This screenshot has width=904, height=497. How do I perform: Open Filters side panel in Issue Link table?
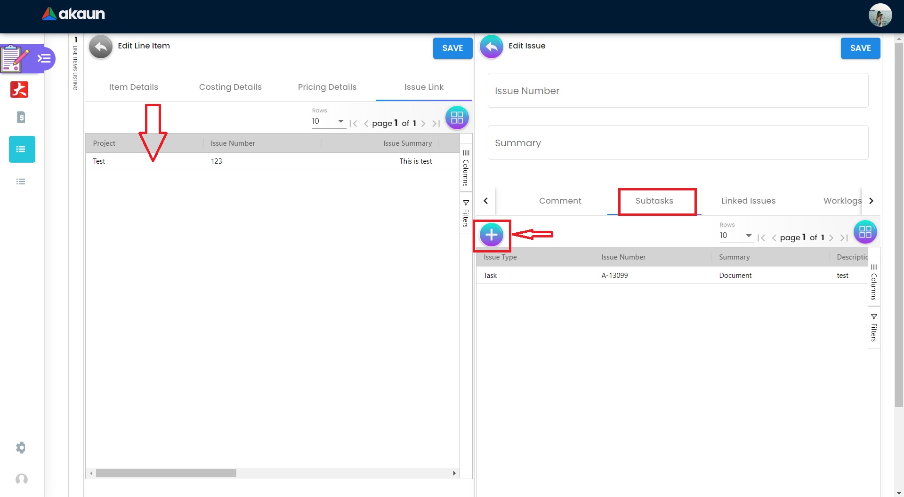(x=466, y=213)
